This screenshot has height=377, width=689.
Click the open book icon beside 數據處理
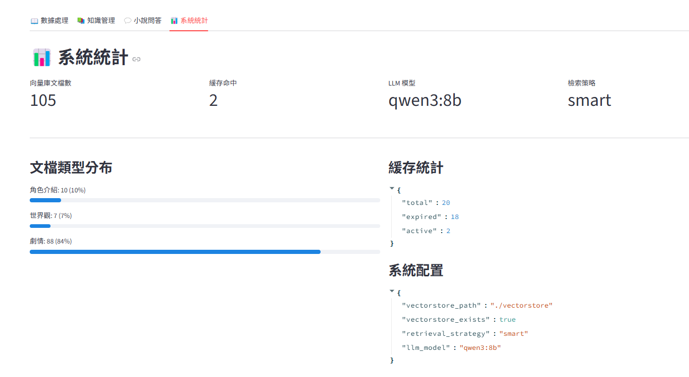point(34,21)
